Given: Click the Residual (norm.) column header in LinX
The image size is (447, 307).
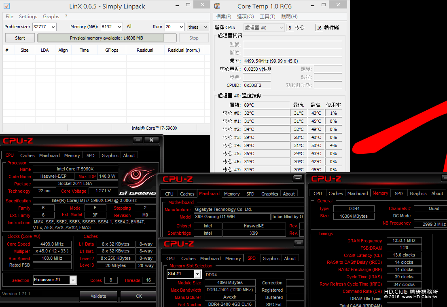Looking at the screenshot, I should click(184, 50).
